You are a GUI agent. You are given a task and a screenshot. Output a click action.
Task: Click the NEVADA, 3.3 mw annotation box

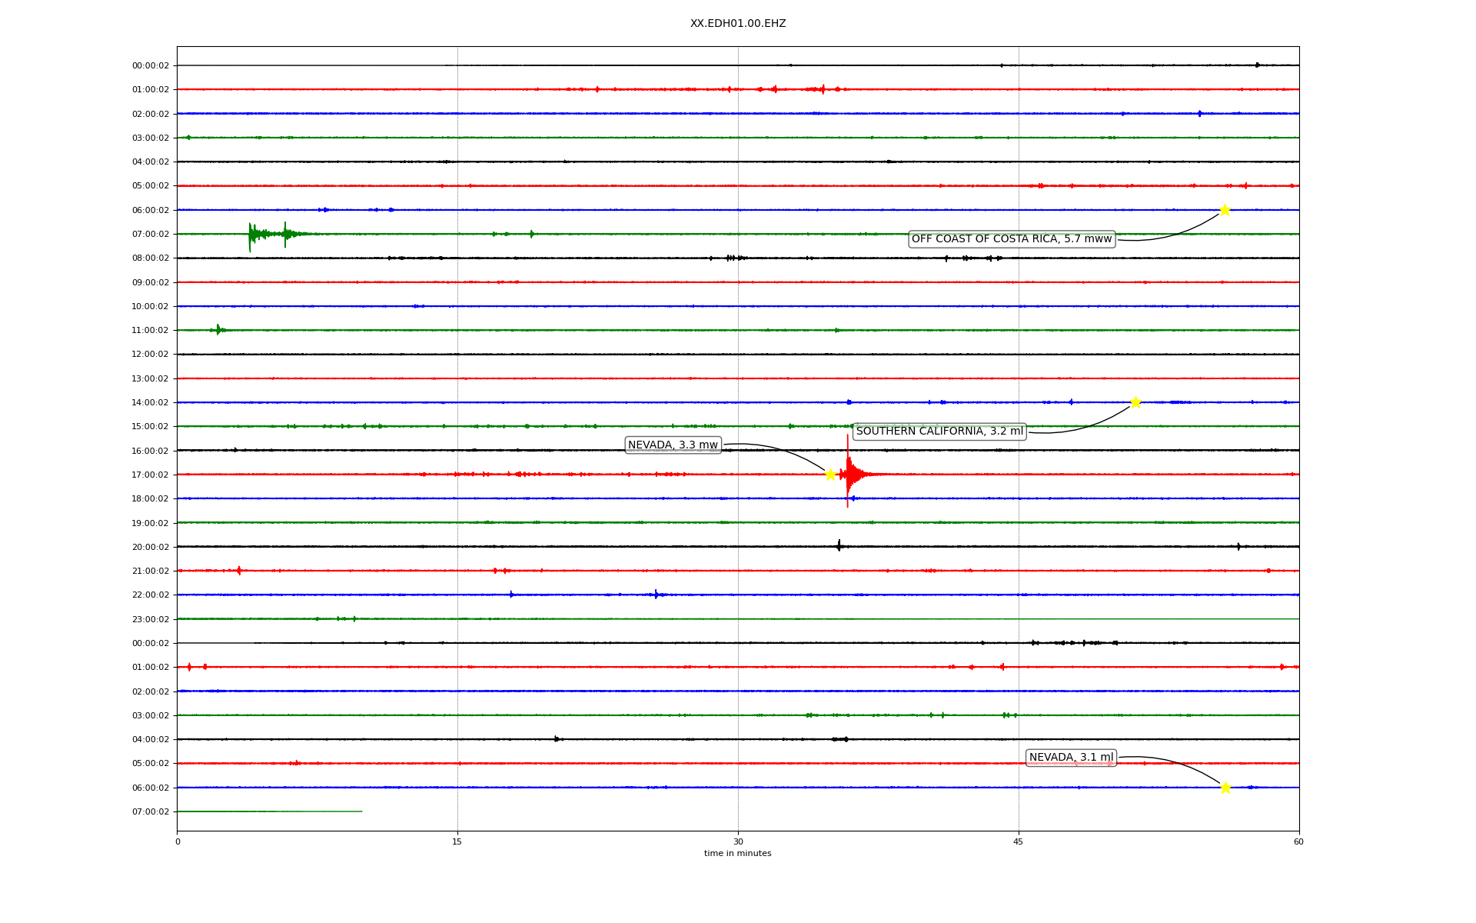(673, 445)
